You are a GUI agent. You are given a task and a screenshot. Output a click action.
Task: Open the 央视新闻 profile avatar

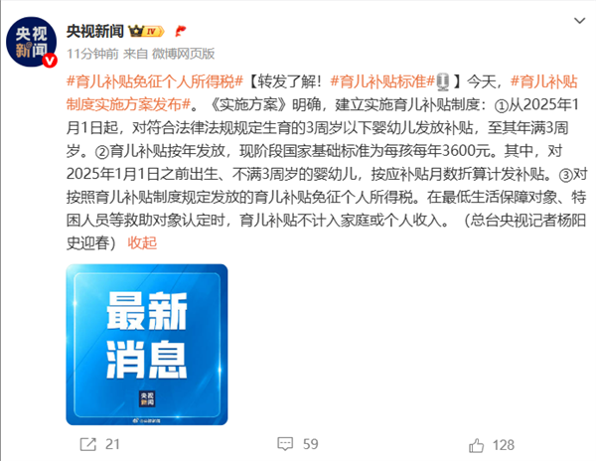pyautogui.click(x=31, y=42)
